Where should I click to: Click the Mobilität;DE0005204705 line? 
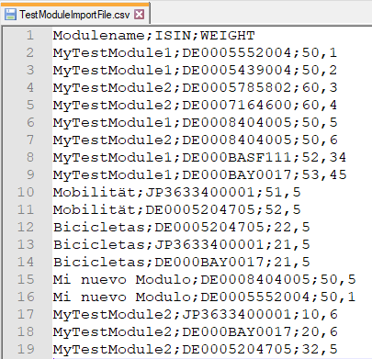(176, 210)
